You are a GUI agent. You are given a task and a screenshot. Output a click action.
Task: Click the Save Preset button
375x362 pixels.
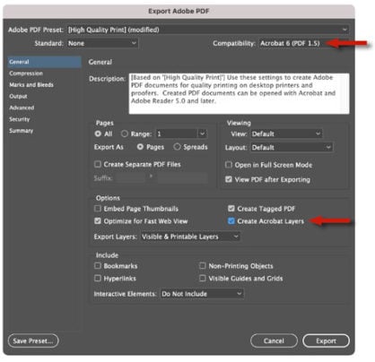tap(33, 340)
